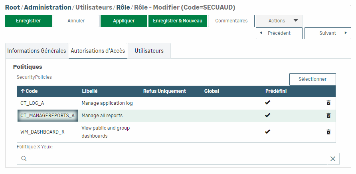
Task: Toggle Prédéfini checkmark for WM_DASHBOARD_R
Action: click(x=268, y=132)
